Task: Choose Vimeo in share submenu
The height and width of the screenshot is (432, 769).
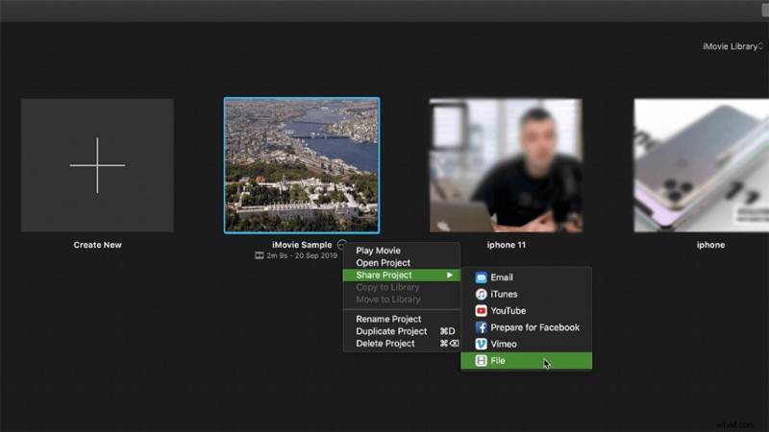Action: 526,344
